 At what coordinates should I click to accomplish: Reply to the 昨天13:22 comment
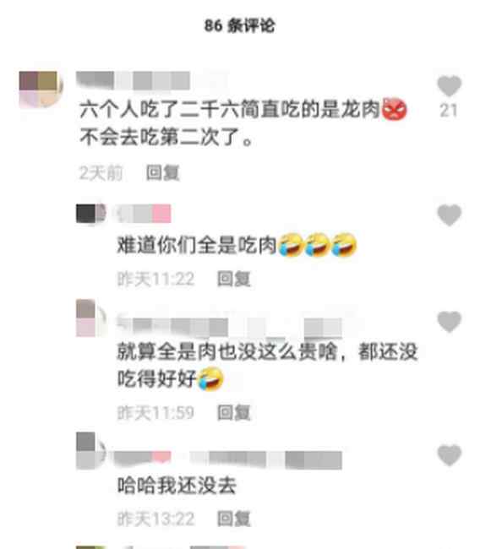(x=234, y=519)
